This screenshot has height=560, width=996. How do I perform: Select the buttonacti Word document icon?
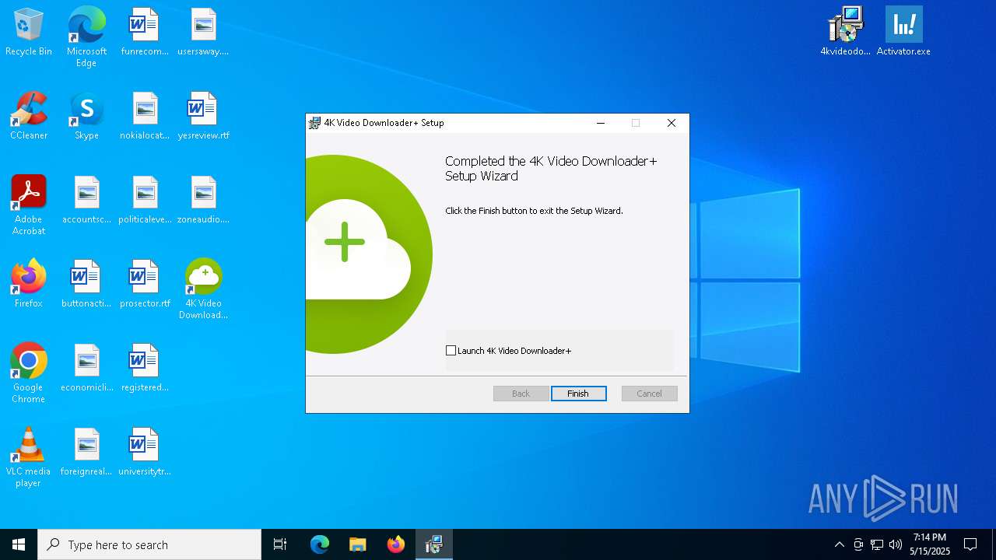(x=86, y=285)
